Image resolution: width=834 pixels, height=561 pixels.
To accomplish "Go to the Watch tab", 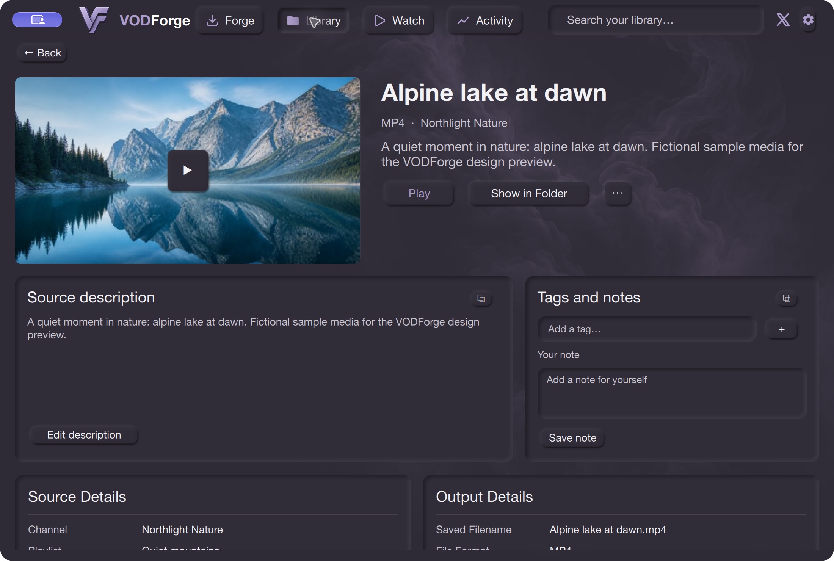I will coord(399,20).
